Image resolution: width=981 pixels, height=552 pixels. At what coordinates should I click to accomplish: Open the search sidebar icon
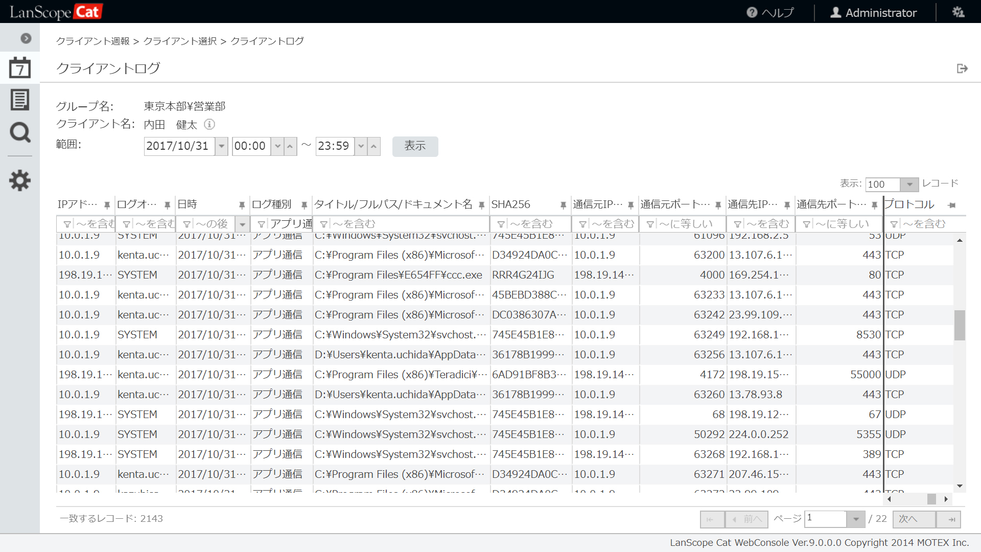click(20, 132)
